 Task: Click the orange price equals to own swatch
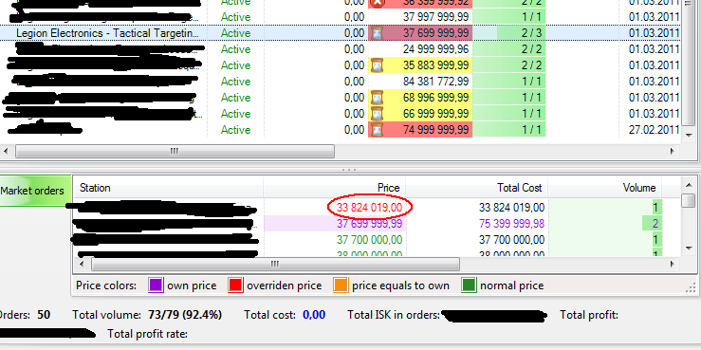pos(341,286)
